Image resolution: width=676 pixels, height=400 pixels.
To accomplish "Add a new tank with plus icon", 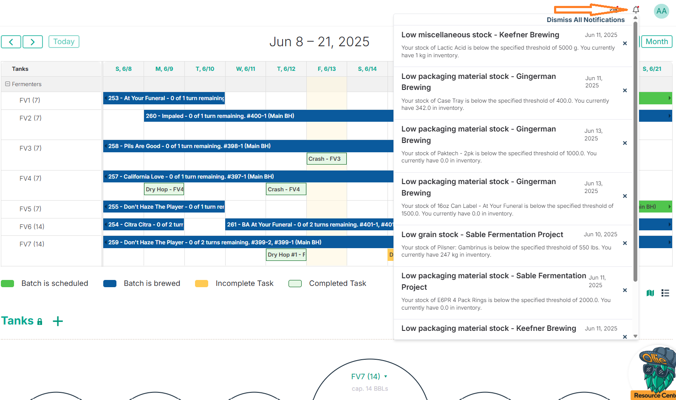I will (x=58, y=321).
